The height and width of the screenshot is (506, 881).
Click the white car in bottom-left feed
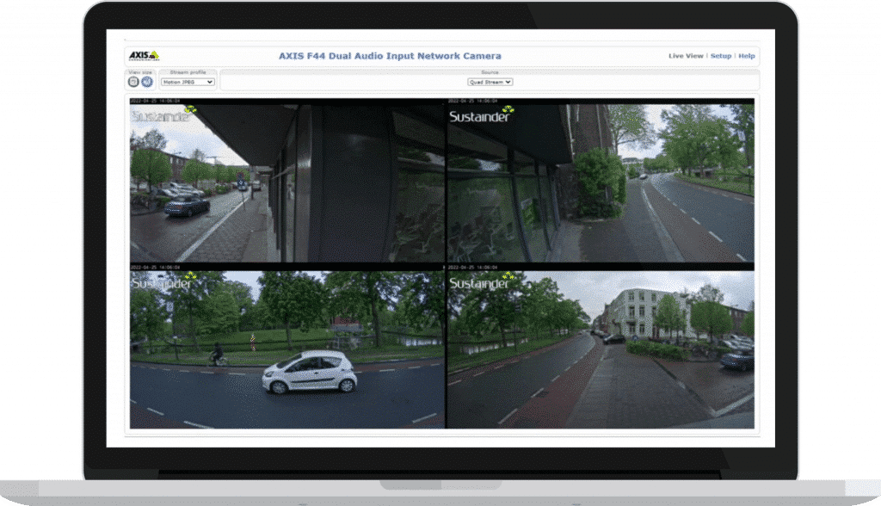(310, 373)
